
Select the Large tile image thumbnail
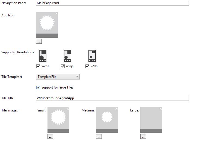coord(151,120)
